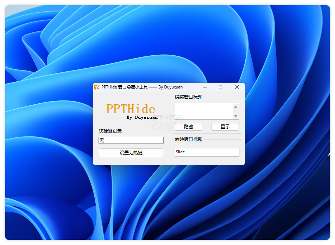Click the By Duyuxuan text under logo
Screen dimensions: 335x245
142,117
